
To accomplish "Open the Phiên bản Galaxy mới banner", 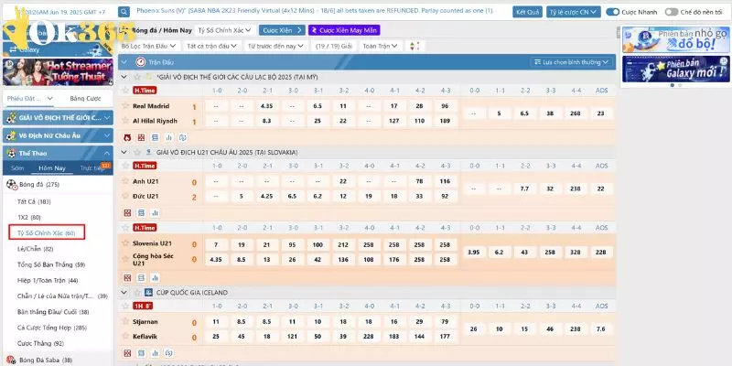I will [x=675, y=69].
